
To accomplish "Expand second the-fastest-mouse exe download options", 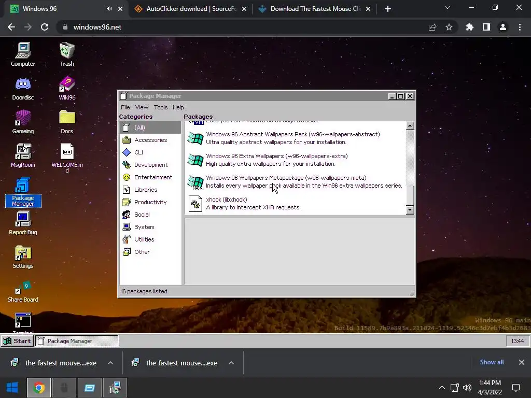I will [231, 363].
